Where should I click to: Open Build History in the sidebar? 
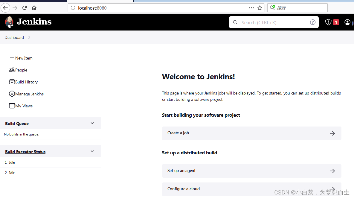(x=26, y=82)
